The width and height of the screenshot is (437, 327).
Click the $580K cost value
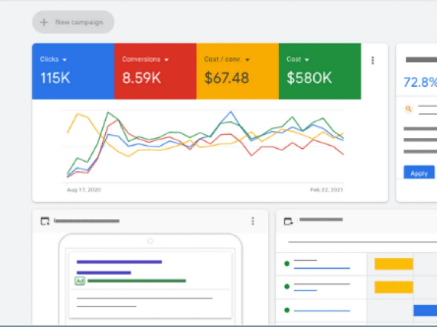309,78
